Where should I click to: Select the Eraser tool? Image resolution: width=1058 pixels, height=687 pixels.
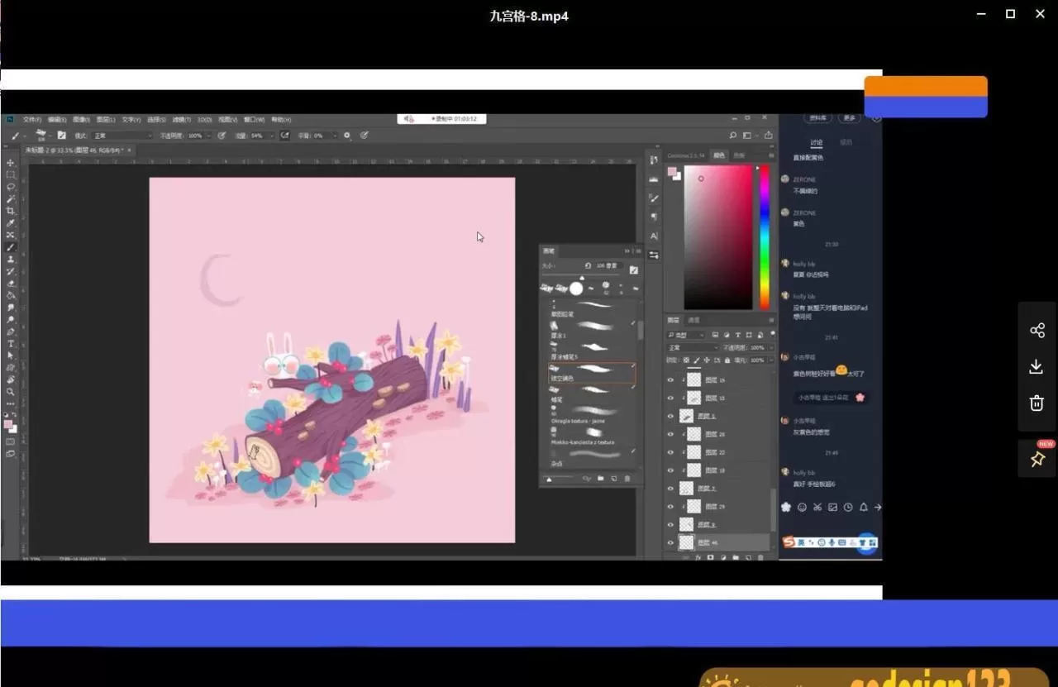(11, 284)
